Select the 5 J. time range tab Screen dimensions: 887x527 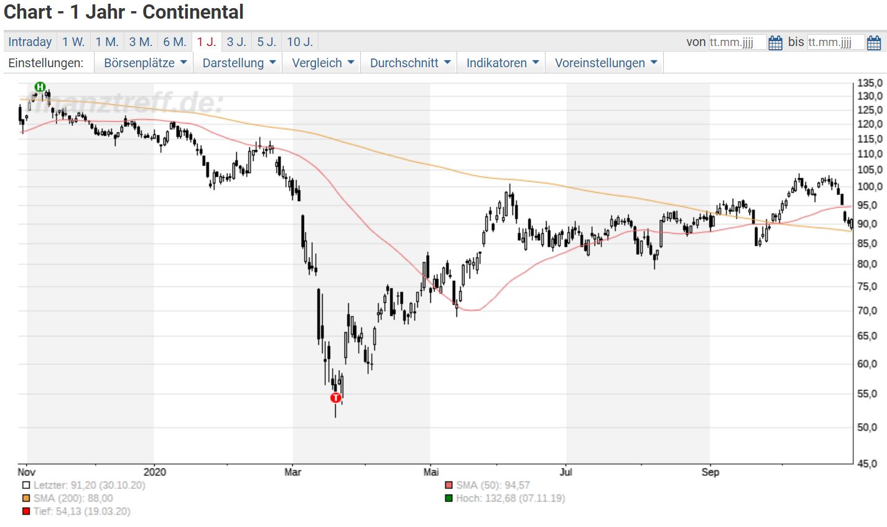click(267, 42)
